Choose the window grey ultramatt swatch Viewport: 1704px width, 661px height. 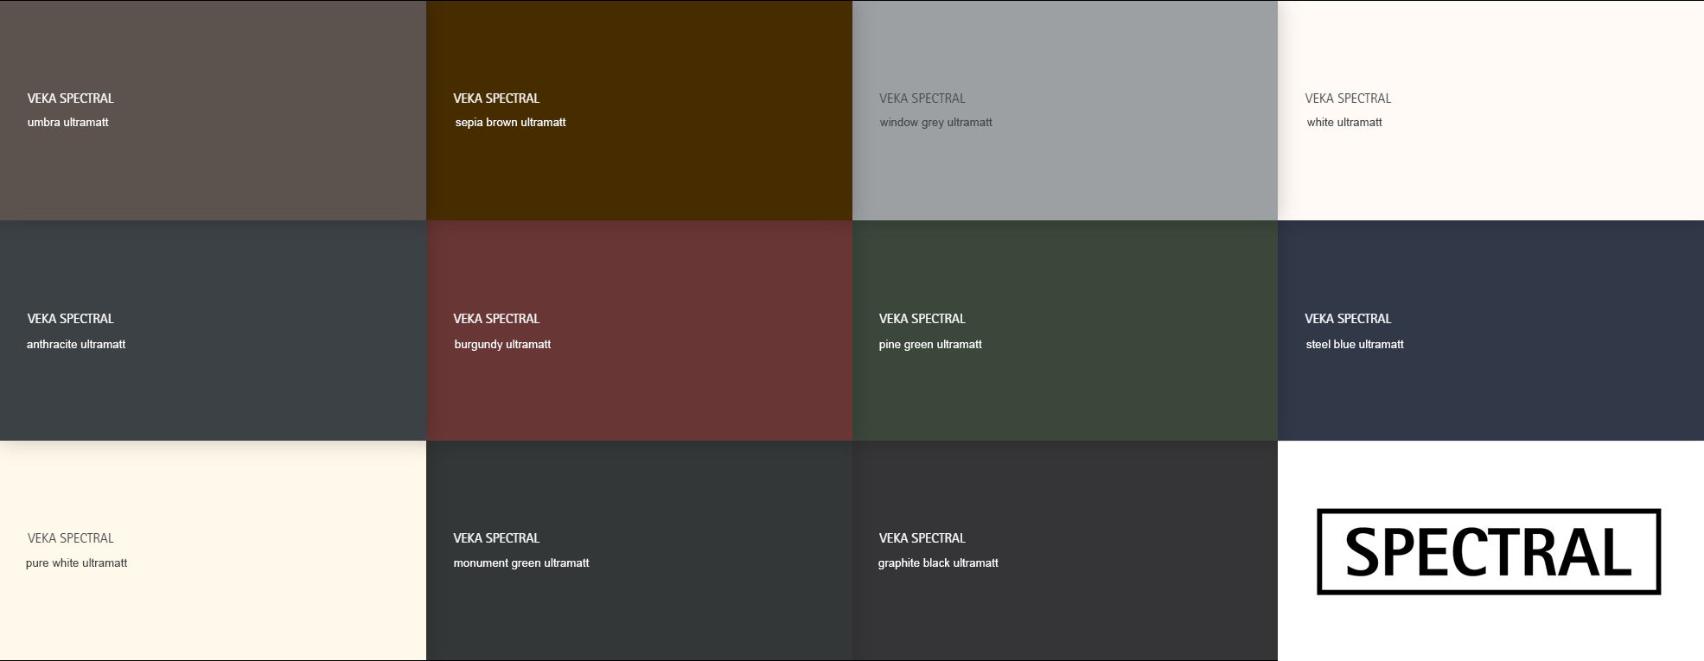click(x=1065, y=111)
